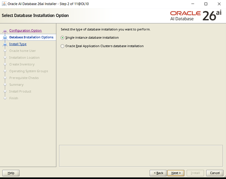The image size is (226, 179).
Task: Open Install Type step link
Action: click(x=18, y=44)
